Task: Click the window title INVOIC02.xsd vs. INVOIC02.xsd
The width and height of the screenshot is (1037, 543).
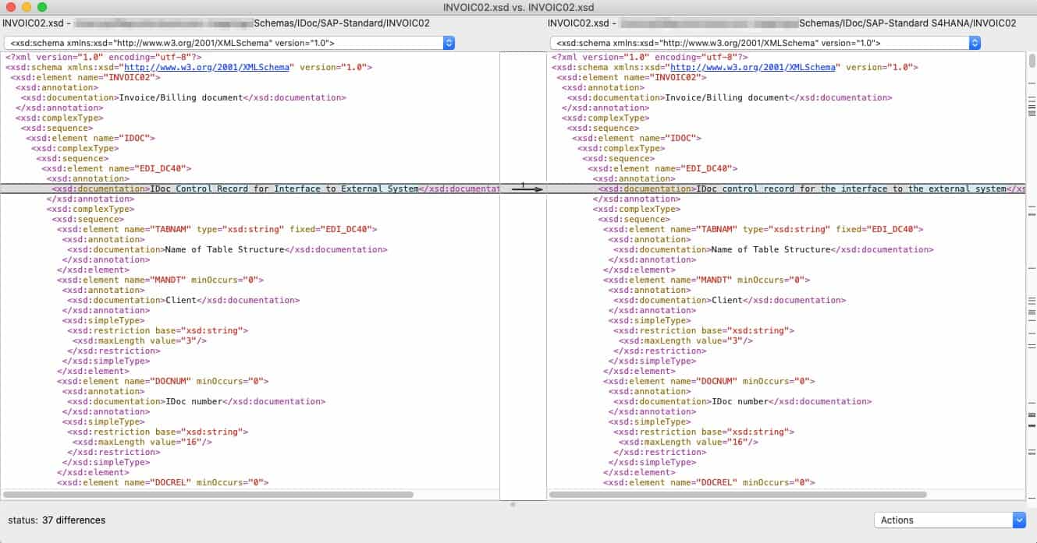Action: 518,7
